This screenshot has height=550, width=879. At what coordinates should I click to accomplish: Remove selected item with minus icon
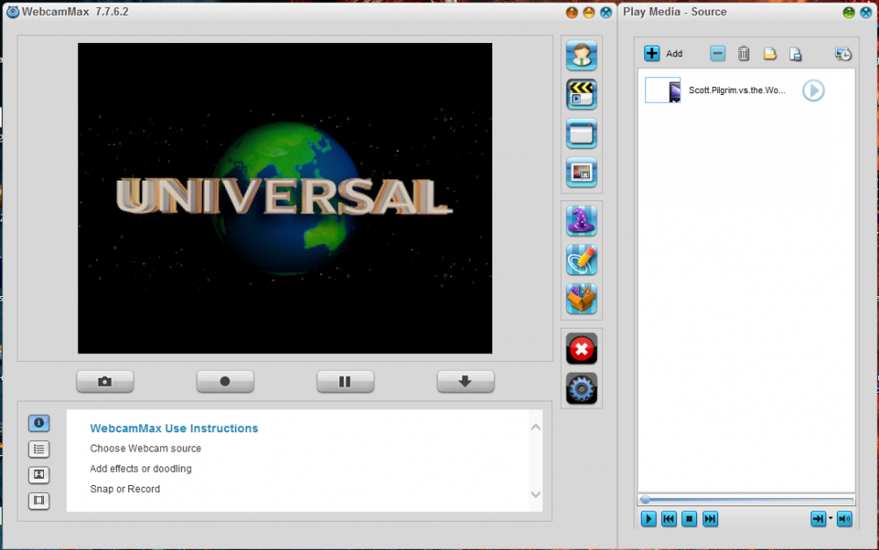click(717, 54)
